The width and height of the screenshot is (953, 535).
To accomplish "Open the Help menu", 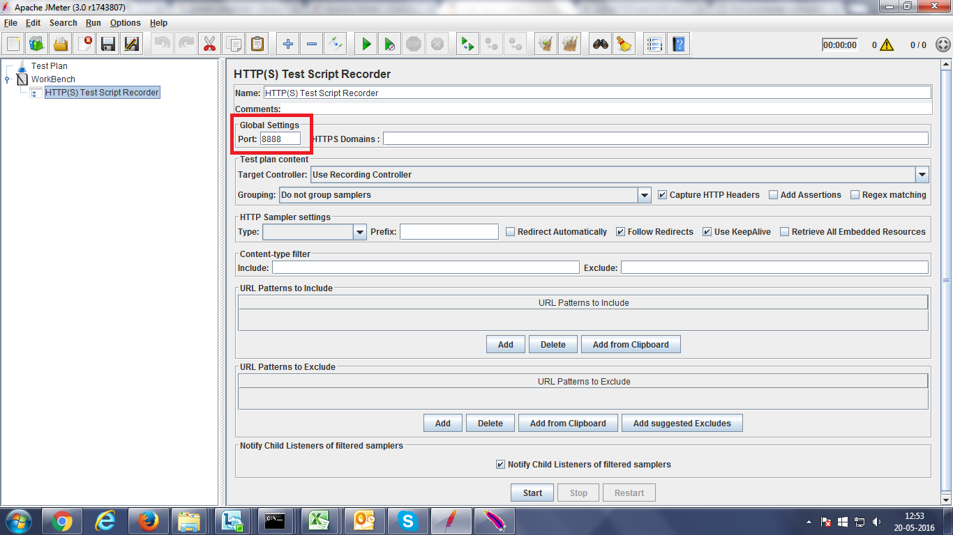I will [158, 23].
